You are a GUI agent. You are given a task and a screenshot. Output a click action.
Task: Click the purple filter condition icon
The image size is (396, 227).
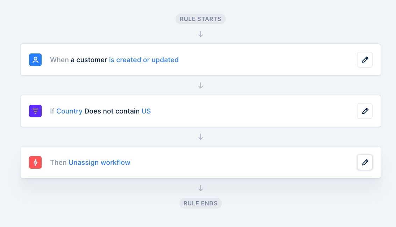point(35,111)
